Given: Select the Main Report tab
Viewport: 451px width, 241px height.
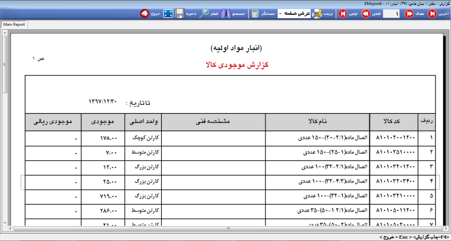Looking at the screenshot, I should (14, 24).
